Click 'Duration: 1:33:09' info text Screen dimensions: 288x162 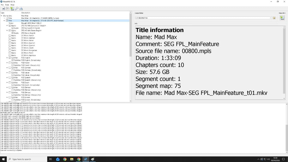pyautogui.click(x=158, y=58)
